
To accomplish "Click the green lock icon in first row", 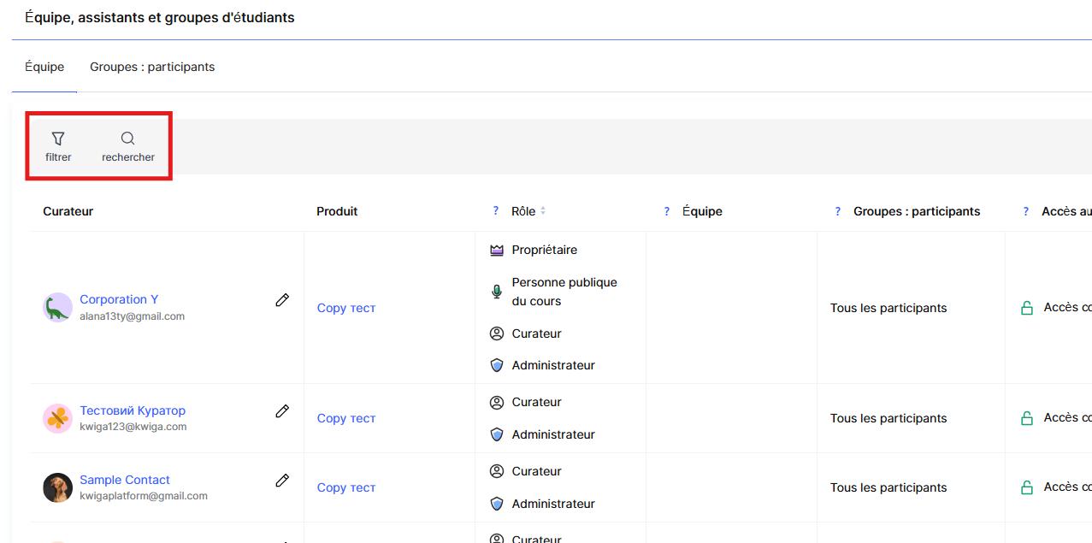I will pos(1027,308).
